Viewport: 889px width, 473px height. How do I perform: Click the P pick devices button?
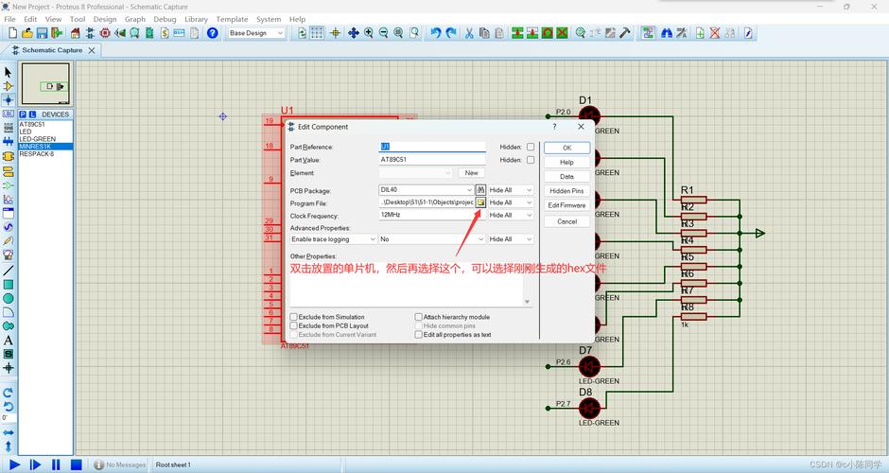click(x=24, y=114)
